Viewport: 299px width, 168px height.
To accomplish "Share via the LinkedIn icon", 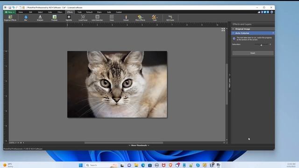I will coord(268,12).
